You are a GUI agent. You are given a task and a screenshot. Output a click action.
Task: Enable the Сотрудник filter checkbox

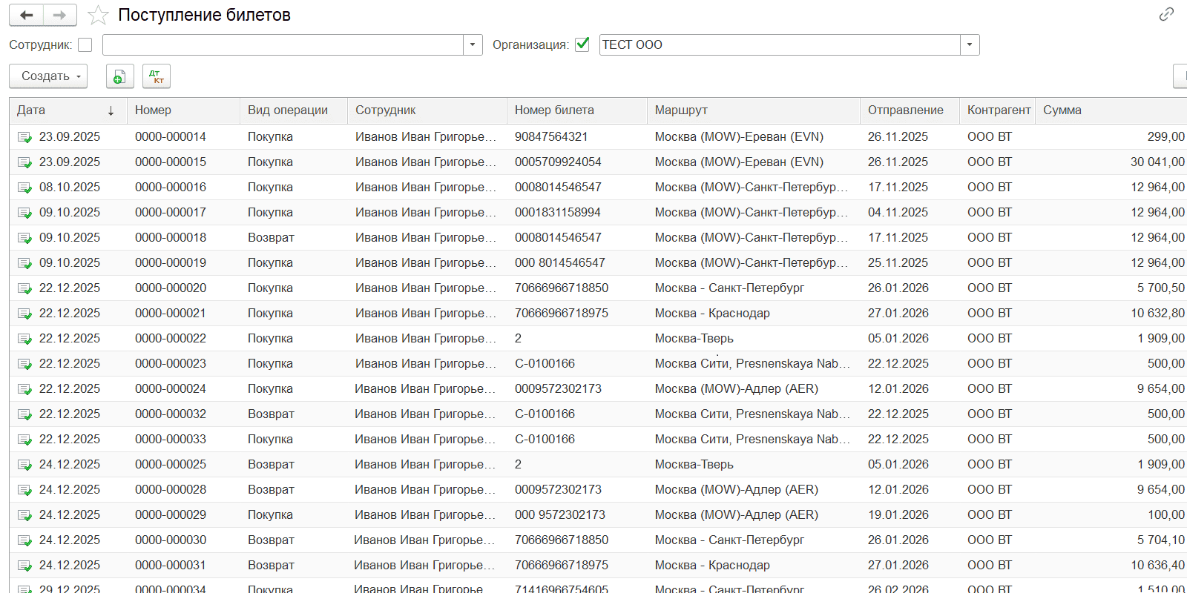click(x=85, y=45)
